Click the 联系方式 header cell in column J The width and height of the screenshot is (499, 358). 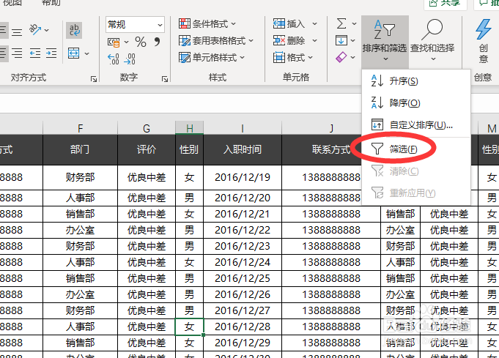[331, 149]
